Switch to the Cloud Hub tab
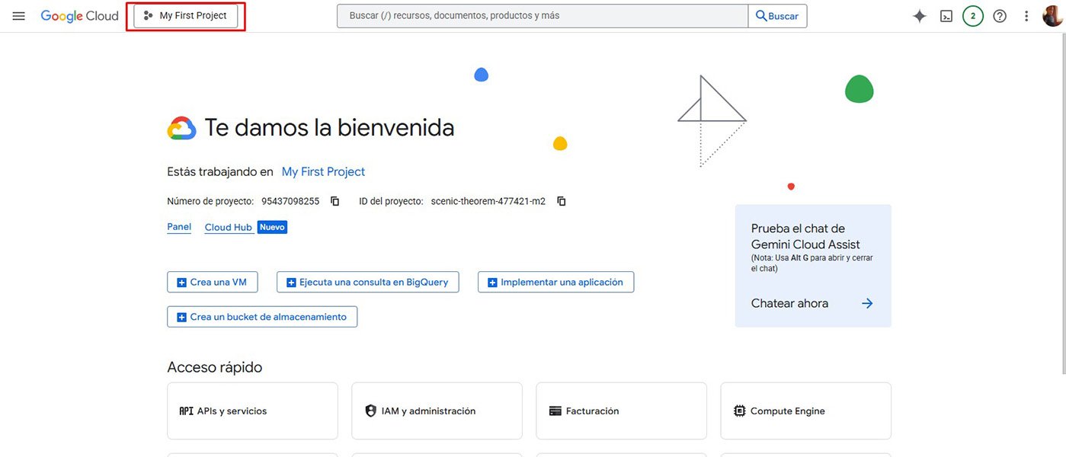The image size is (1066, 457). (228, 226)
